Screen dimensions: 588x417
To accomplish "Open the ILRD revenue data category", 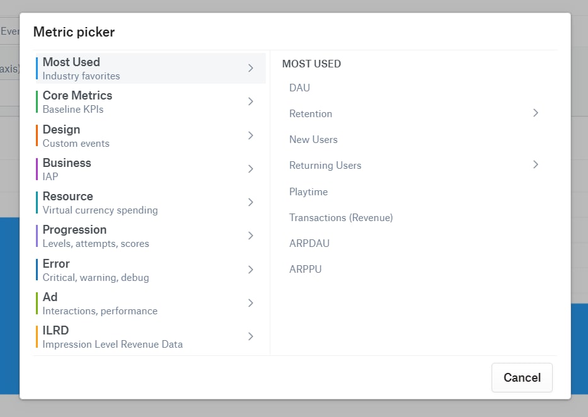I will (151, 336).
